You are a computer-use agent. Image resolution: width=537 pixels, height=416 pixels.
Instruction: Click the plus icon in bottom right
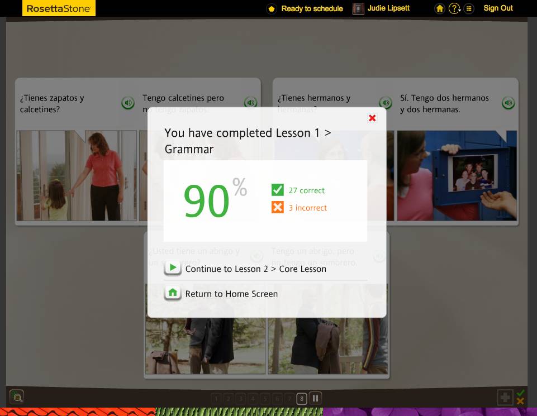[505, 397]
